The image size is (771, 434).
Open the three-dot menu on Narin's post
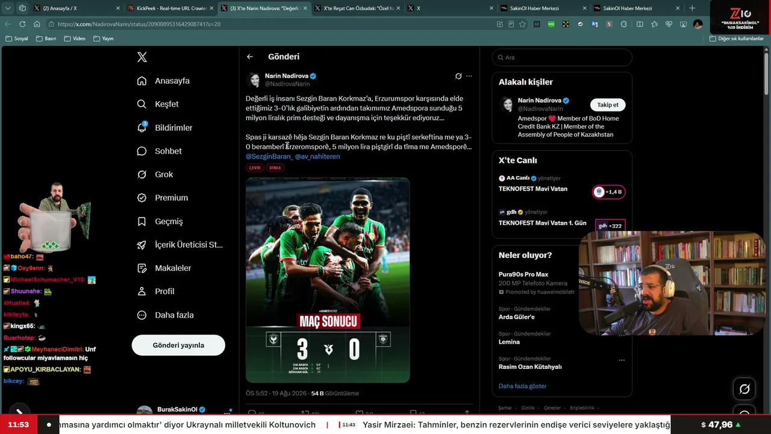click(x=469, y=76)
